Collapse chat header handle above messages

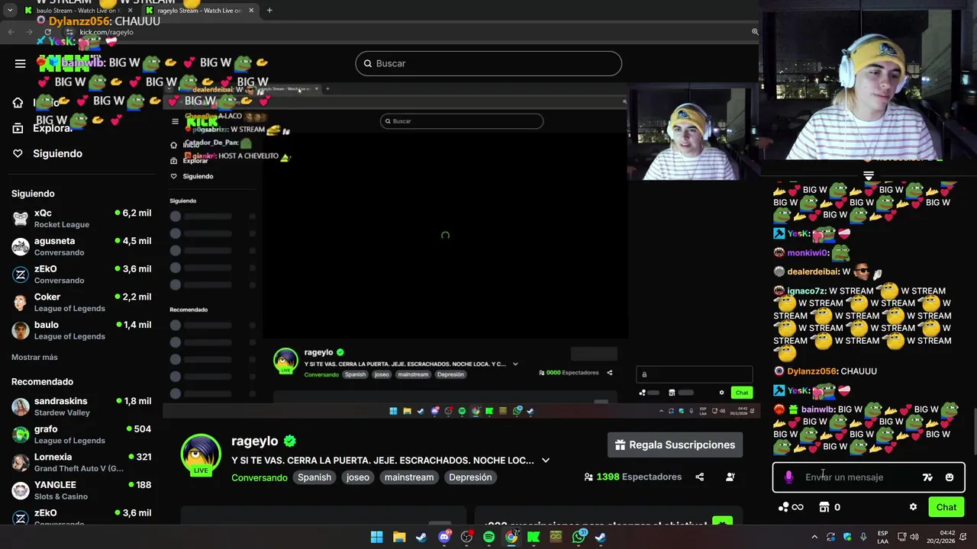[869, 175]
